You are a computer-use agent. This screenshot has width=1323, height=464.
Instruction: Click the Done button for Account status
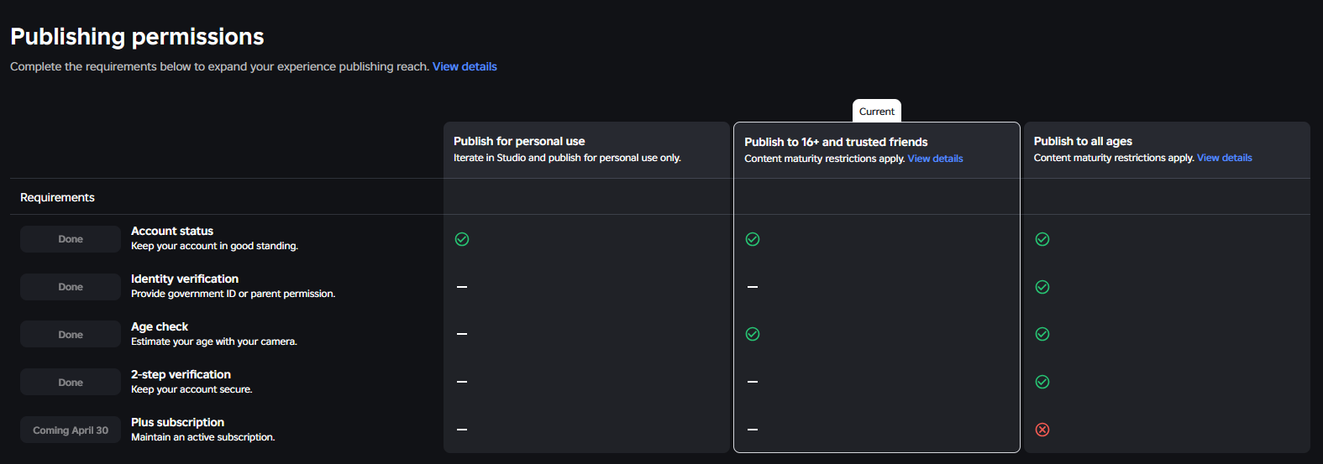point(71,239)
